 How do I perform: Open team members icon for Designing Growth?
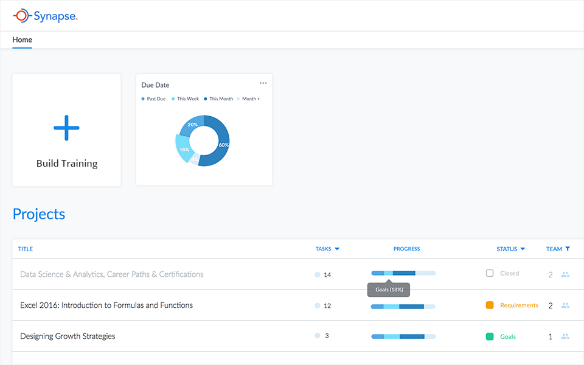565,336
